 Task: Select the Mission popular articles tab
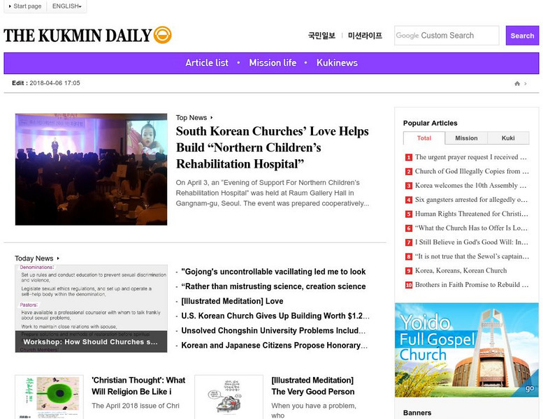[466, 138]
